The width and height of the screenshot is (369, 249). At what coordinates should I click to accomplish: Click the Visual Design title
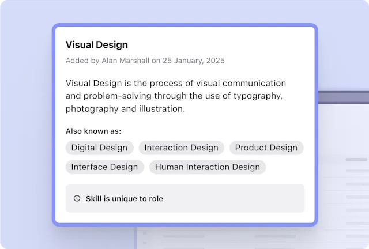pyautogui.click(x=97, y=45)
